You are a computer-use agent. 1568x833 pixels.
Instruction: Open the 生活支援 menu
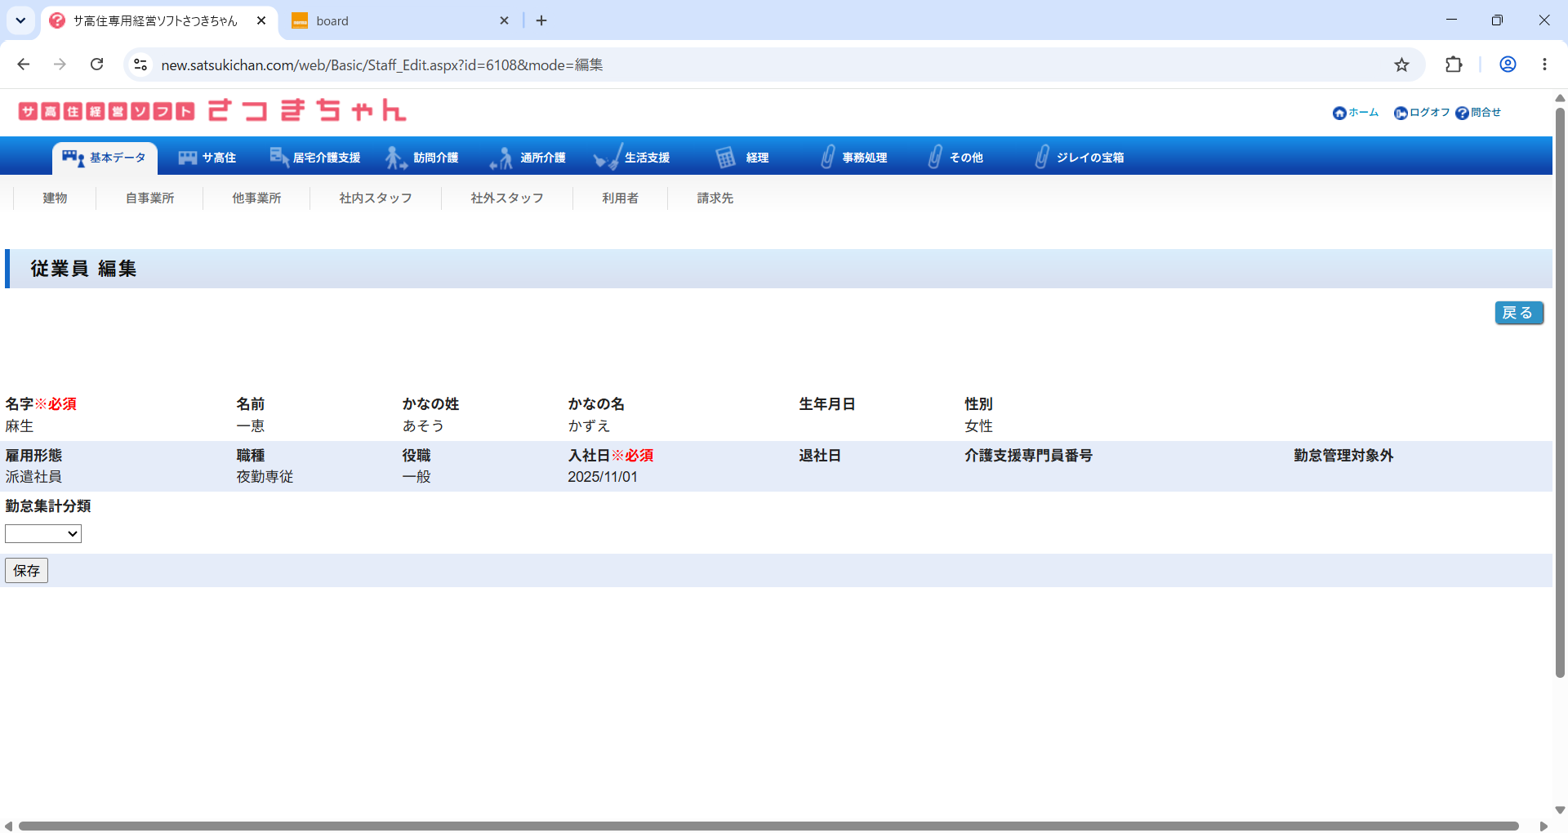(x=632, y=158)
